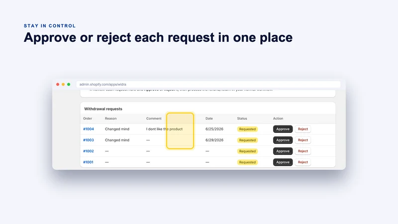Approve withdrawal request for order #1001
The image size is (398, 224).
tap(283, 162)
